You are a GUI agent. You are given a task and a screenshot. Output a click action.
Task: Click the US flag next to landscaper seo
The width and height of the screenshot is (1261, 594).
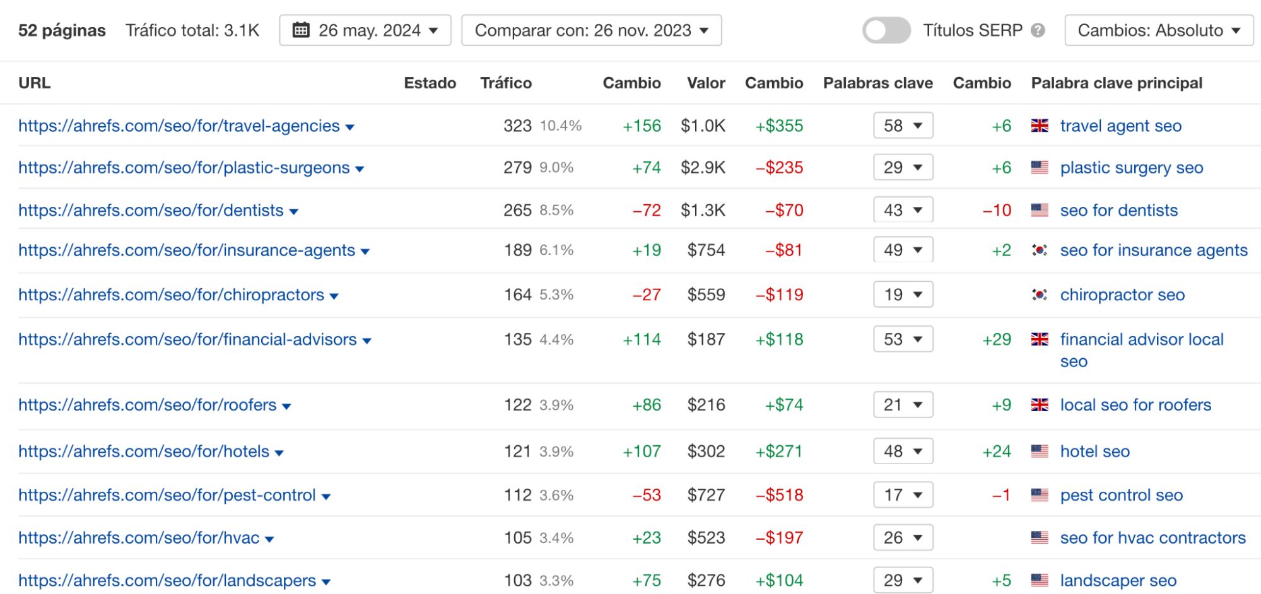pos(1041,580)
